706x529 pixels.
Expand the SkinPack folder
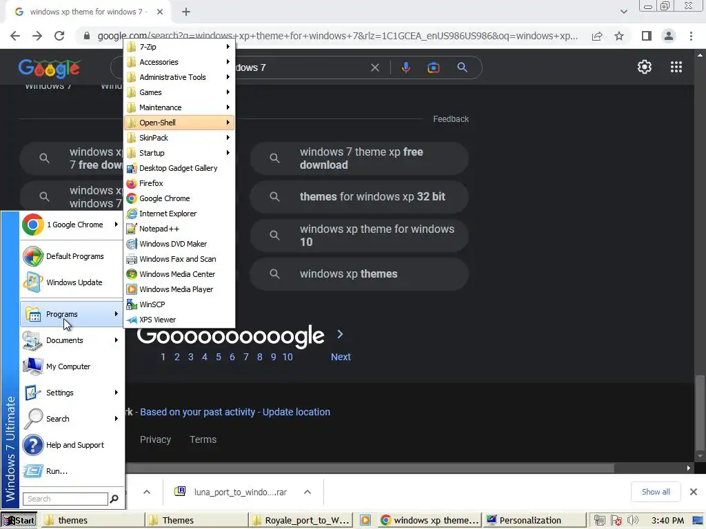(x=179, y=138)
